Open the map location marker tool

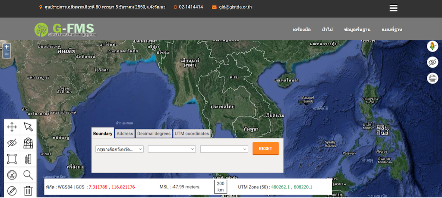[28, 143]
